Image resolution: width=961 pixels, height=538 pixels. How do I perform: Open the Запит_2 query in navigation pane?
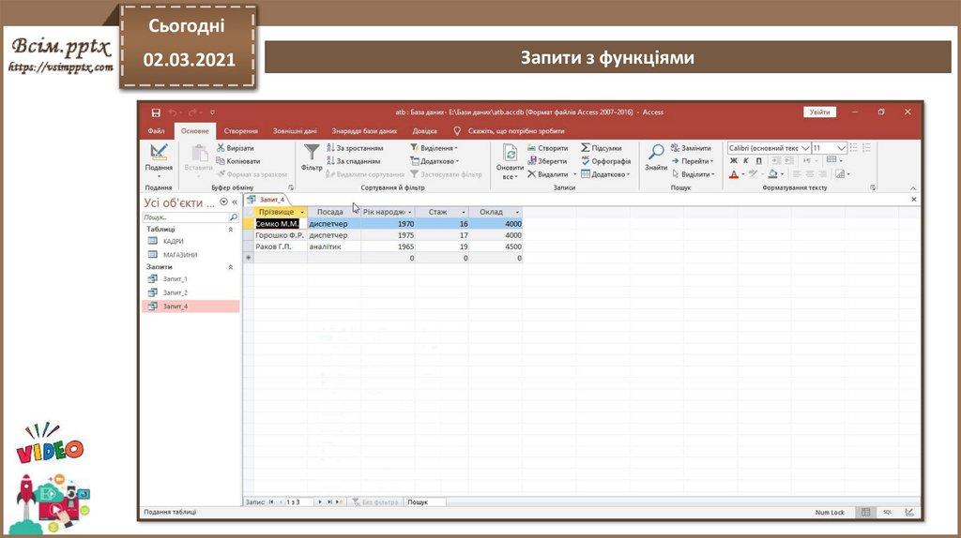point(175,292)
